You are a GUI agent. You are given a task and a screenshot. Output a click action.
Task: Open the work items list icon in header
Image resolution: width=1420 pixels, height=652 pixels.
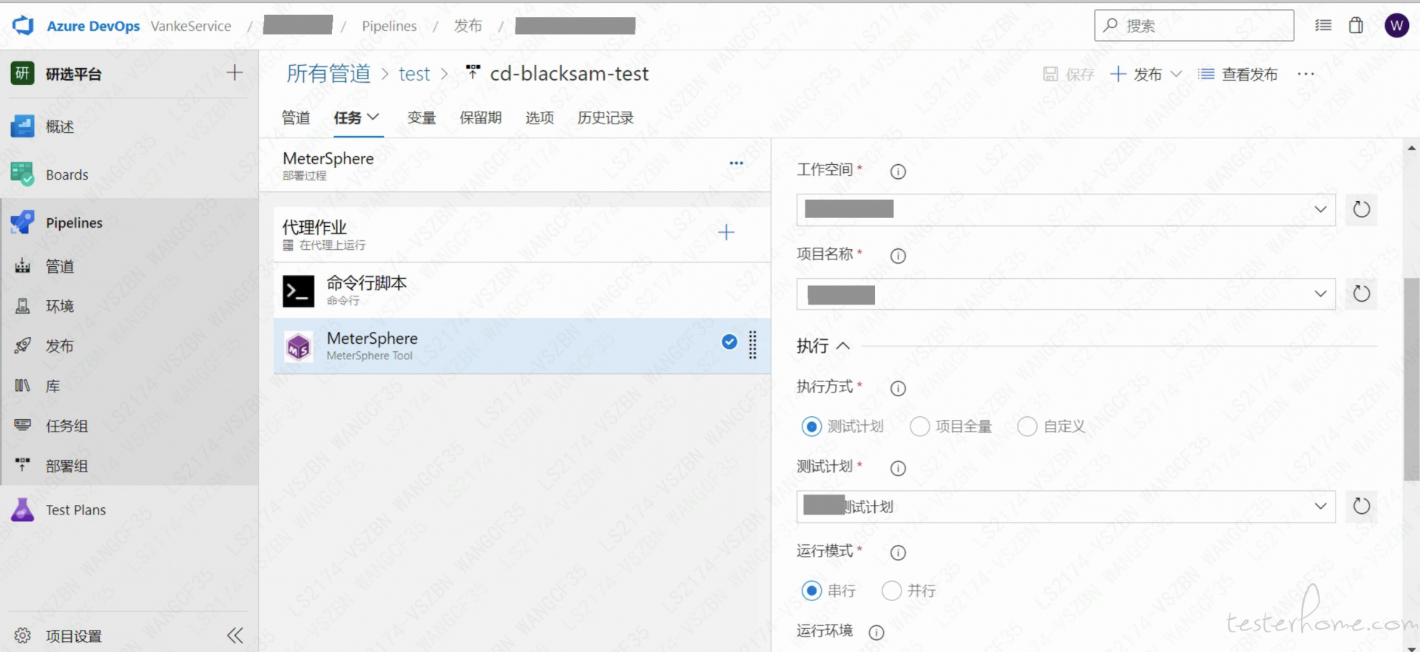pos(1323,25)
